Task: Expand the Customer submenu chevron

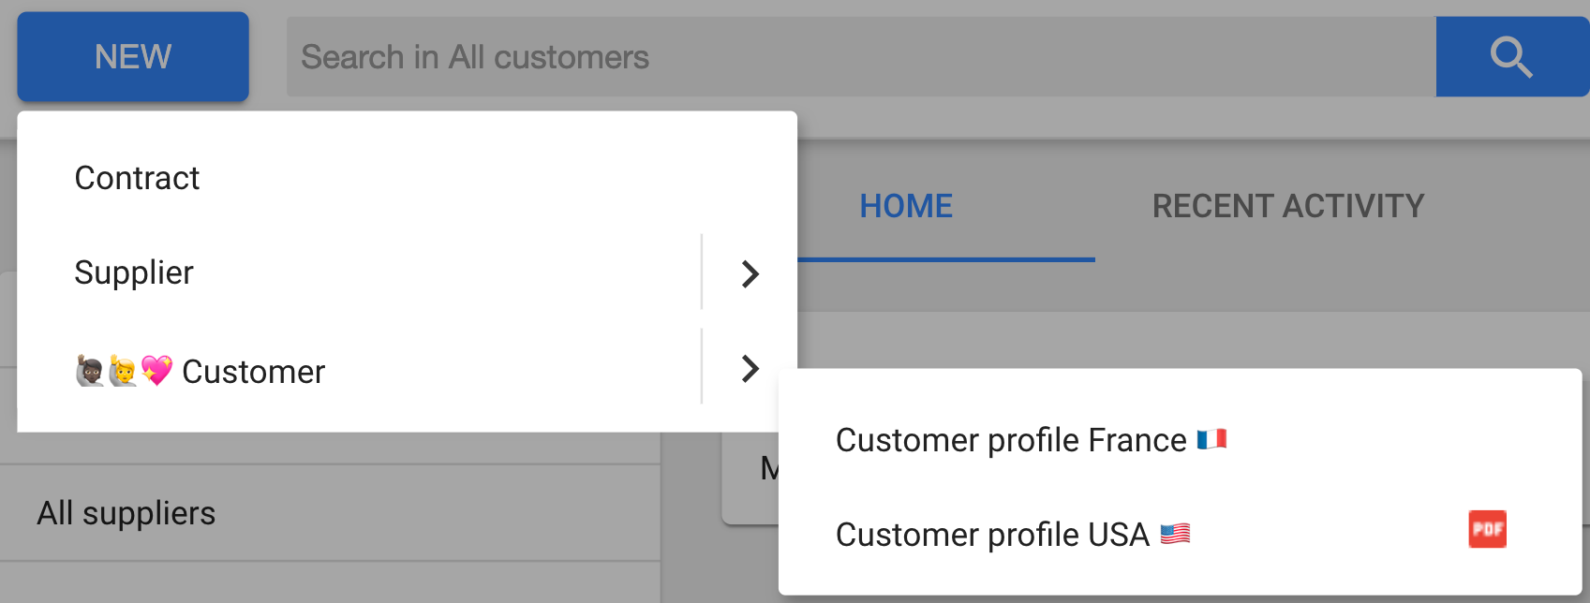Action: [750, 368]
